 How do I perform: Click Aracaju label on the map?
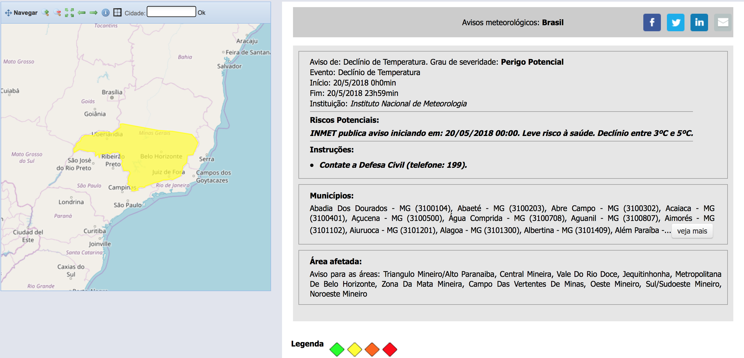247,41
